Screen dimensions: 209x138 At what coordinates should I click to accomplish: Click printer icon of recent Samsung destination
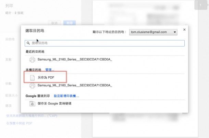click(x=32, y=60)
